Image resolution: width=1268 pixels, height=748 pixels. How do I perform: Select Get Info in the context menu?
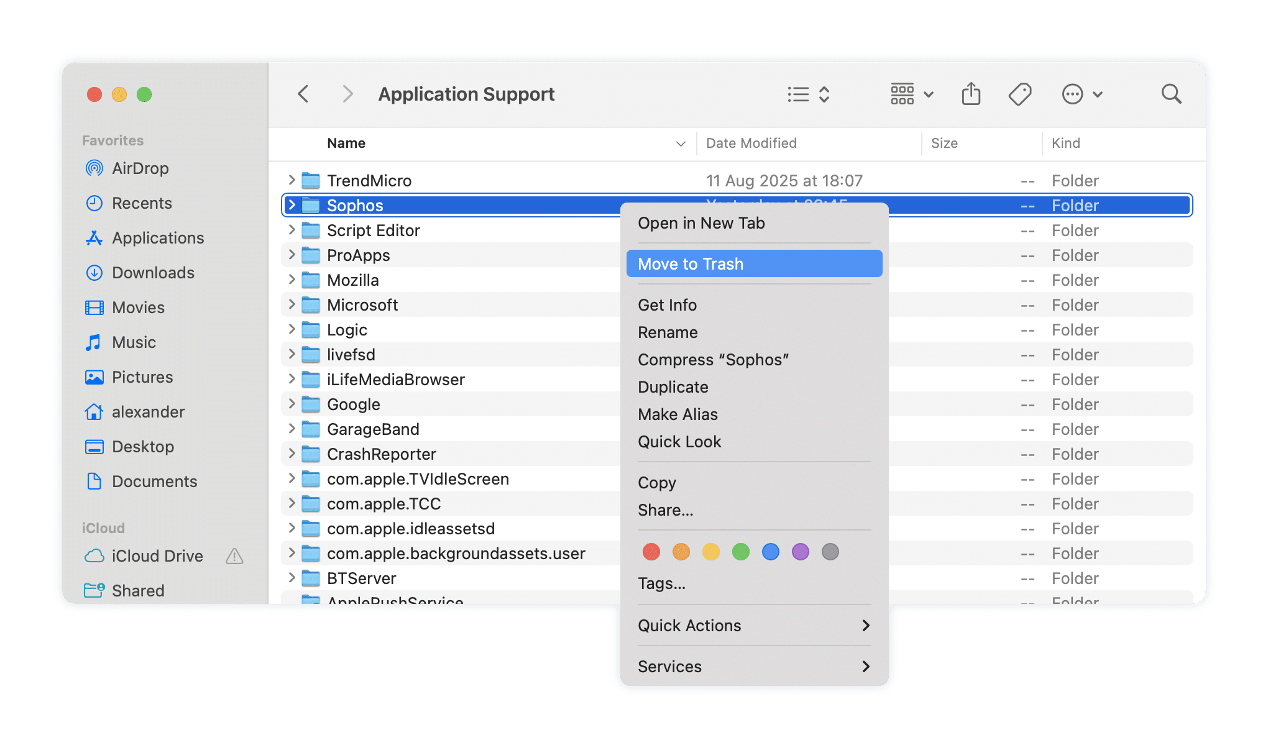pos(667,304)
